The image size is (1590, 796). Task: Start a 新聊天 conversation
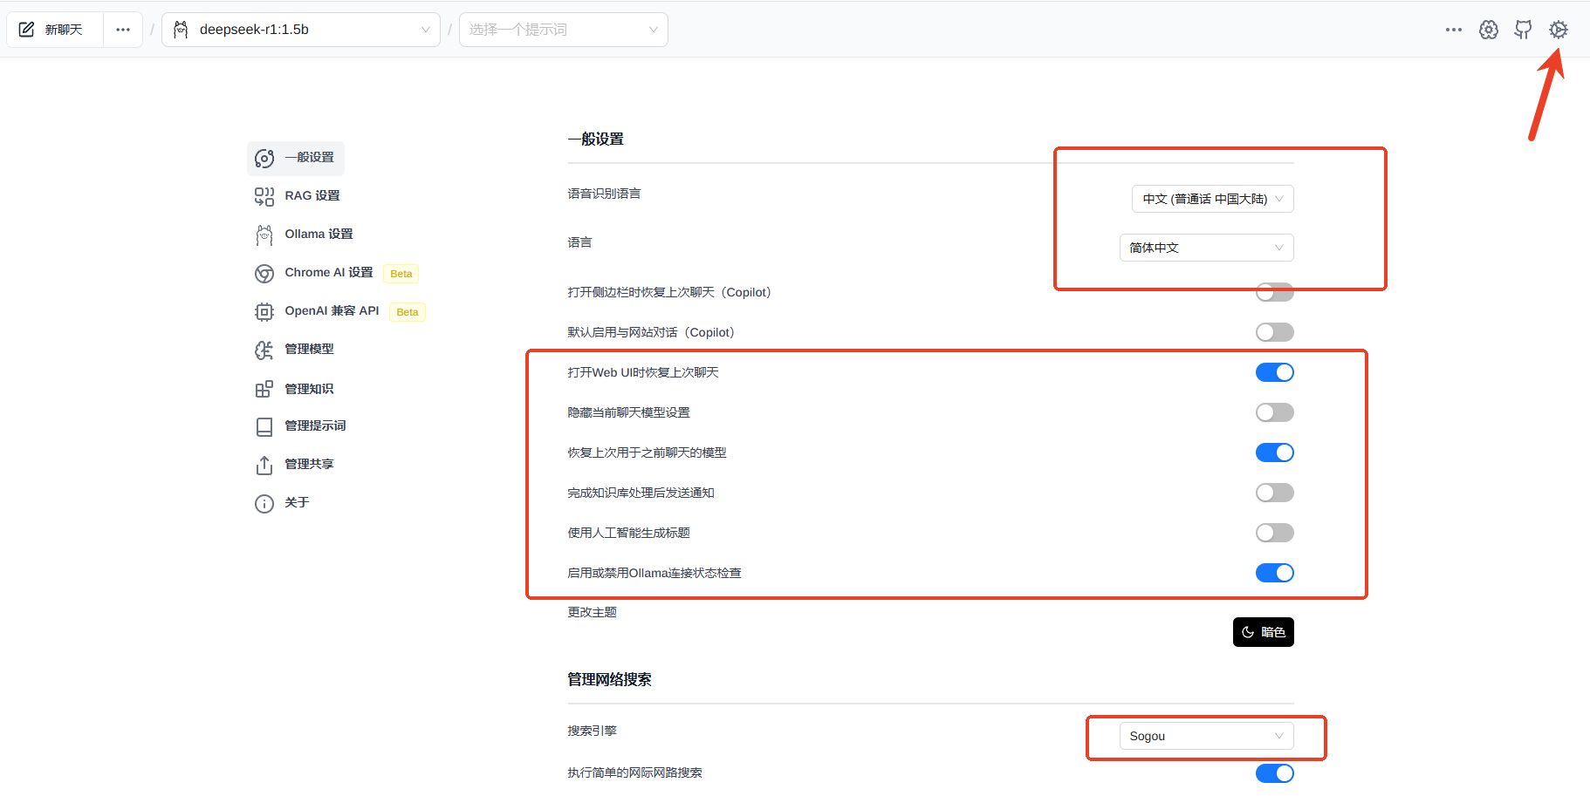54,30
